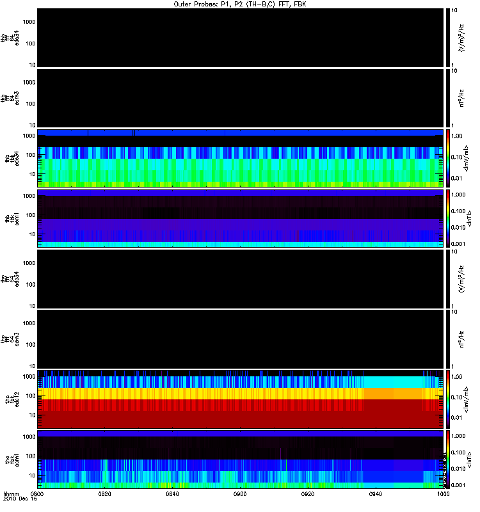Click the (V/m)²/Hz unit label of thc fff edc34
This screenshot has width=480, height=512.
pyautogui.click(x=461, y=279)
